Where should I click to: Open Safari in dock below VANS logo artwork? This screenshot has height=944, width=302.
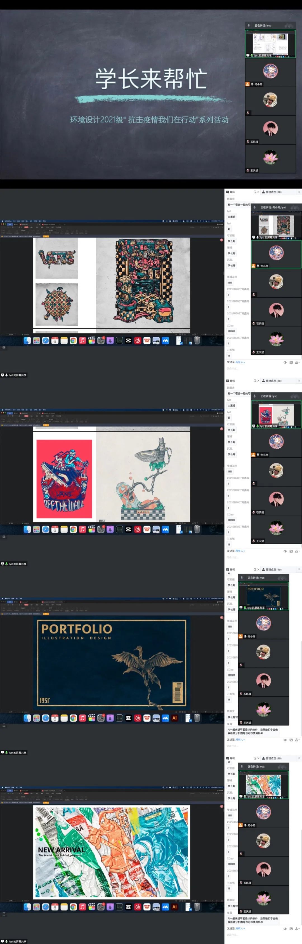[46, 341]
